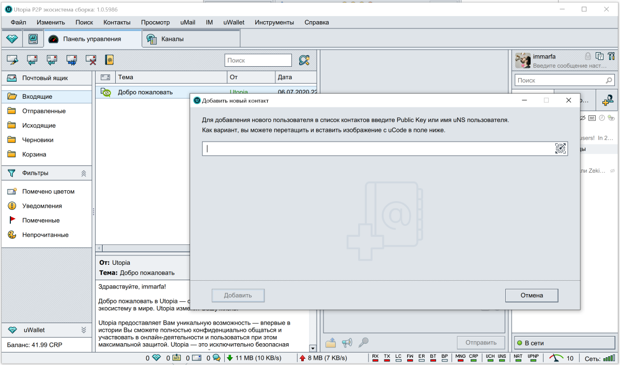Select the Корзина folder
This screenshot has width=620, height=365.
click(47, 155)
